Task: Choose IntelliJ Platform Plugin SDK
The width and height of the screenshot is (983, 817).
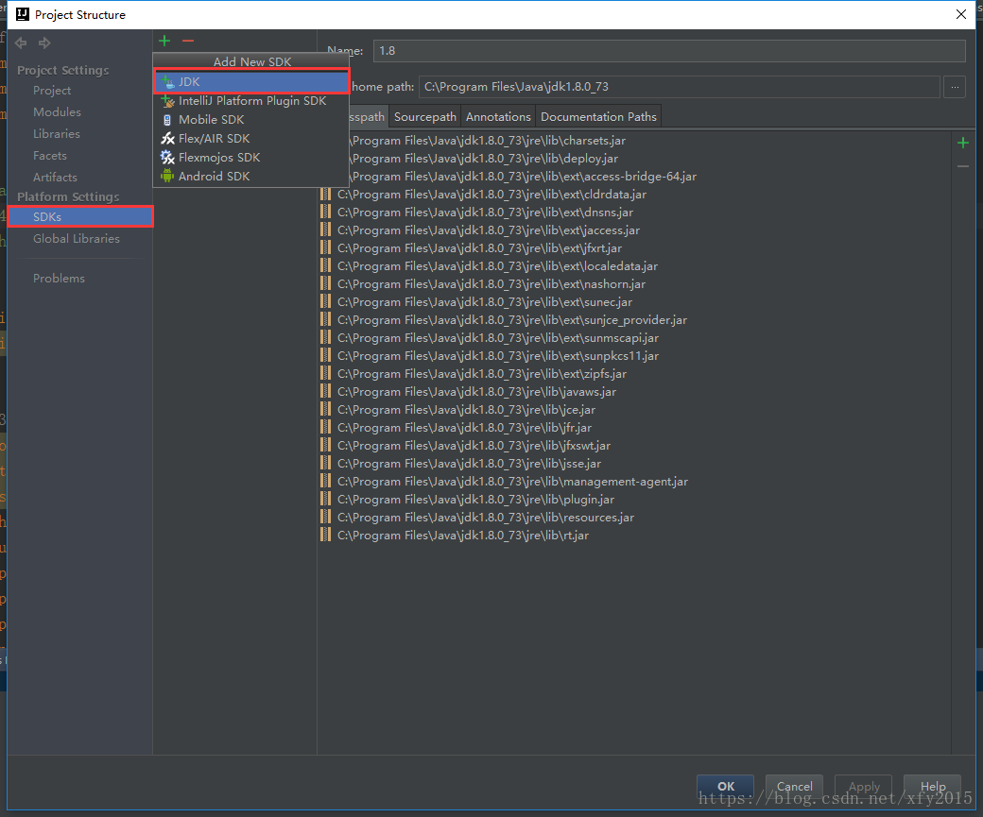Action: pyautogui.click(x=251, y=101)
